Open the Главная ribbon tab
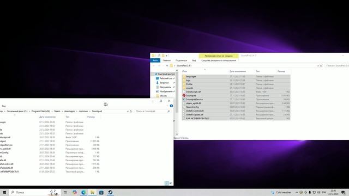Viewport: 349px width, 196px height. (x=166, y=60)
